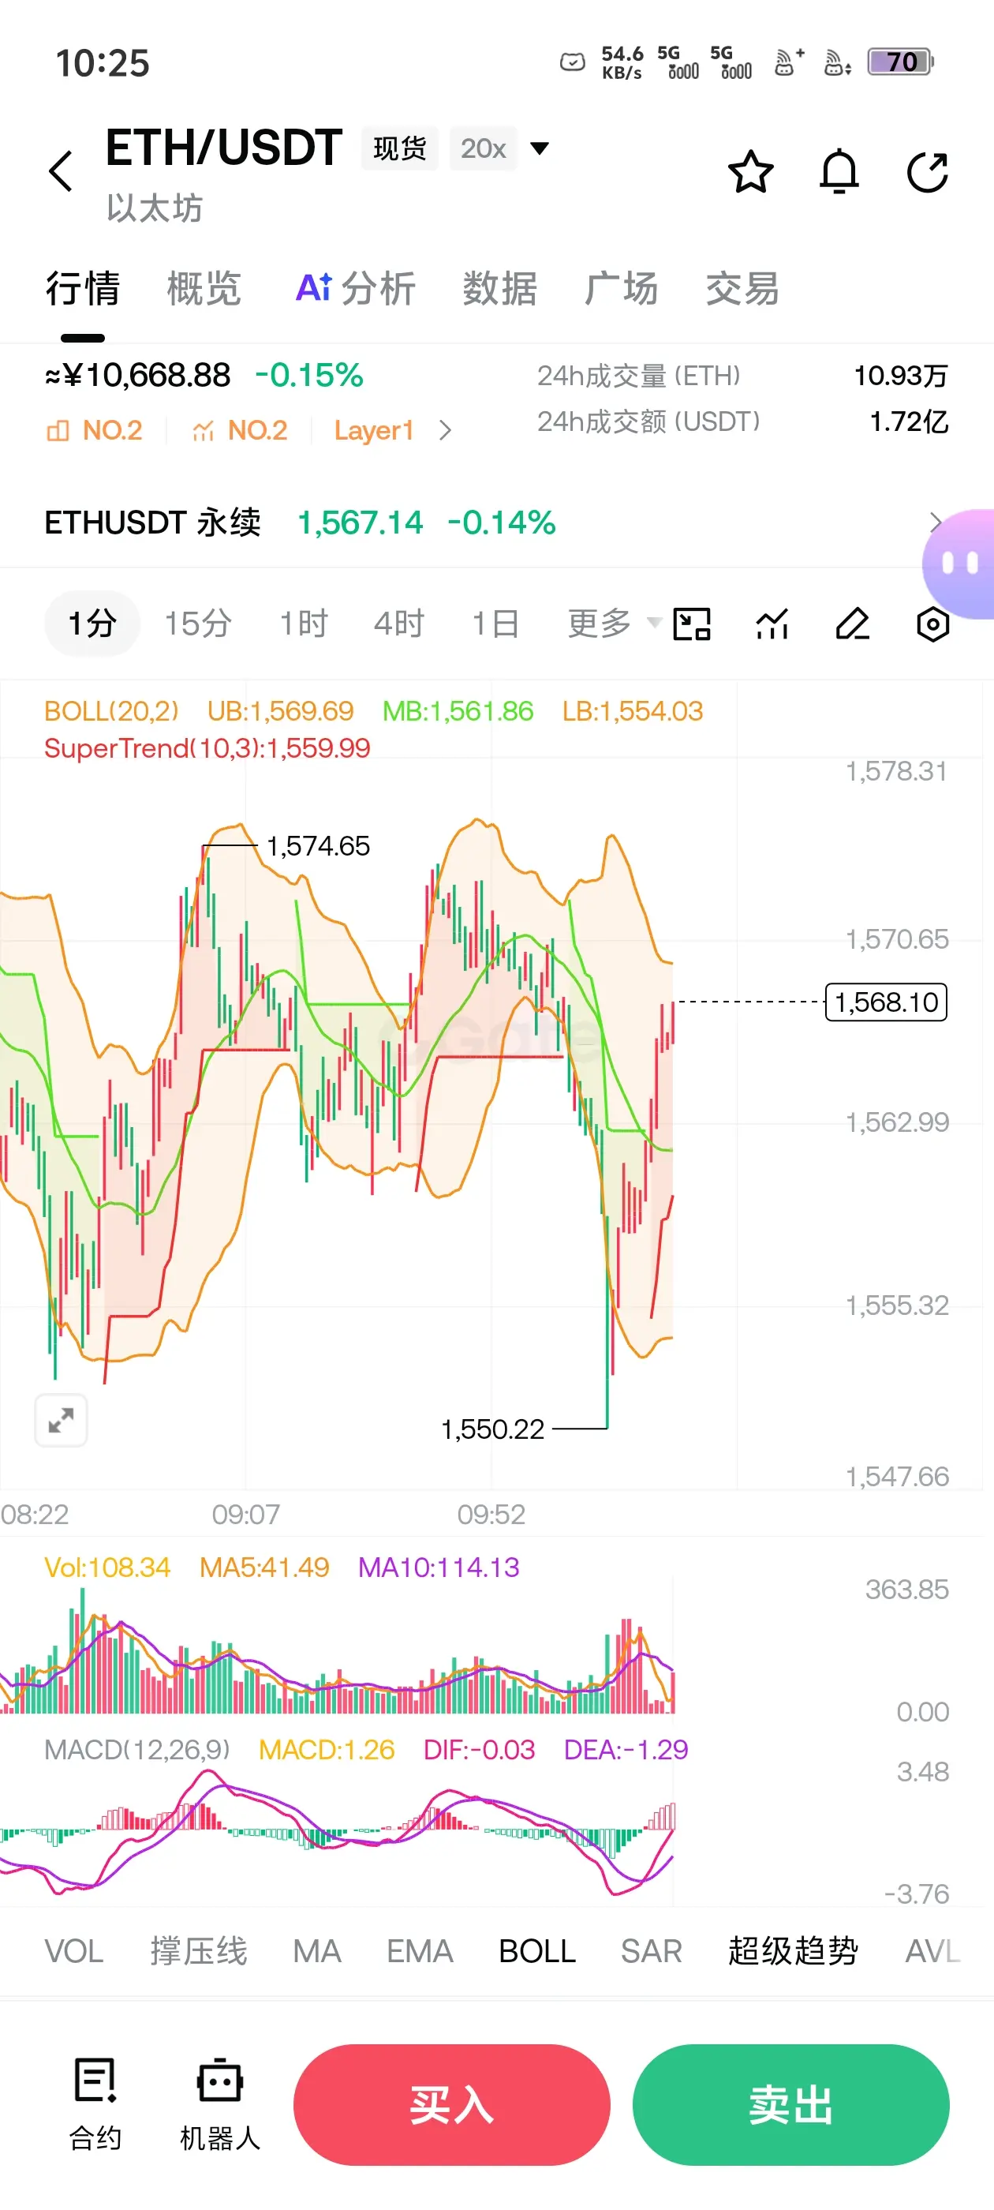
Task: Open the chart layout icon
Action: click(x=691, y=624)
